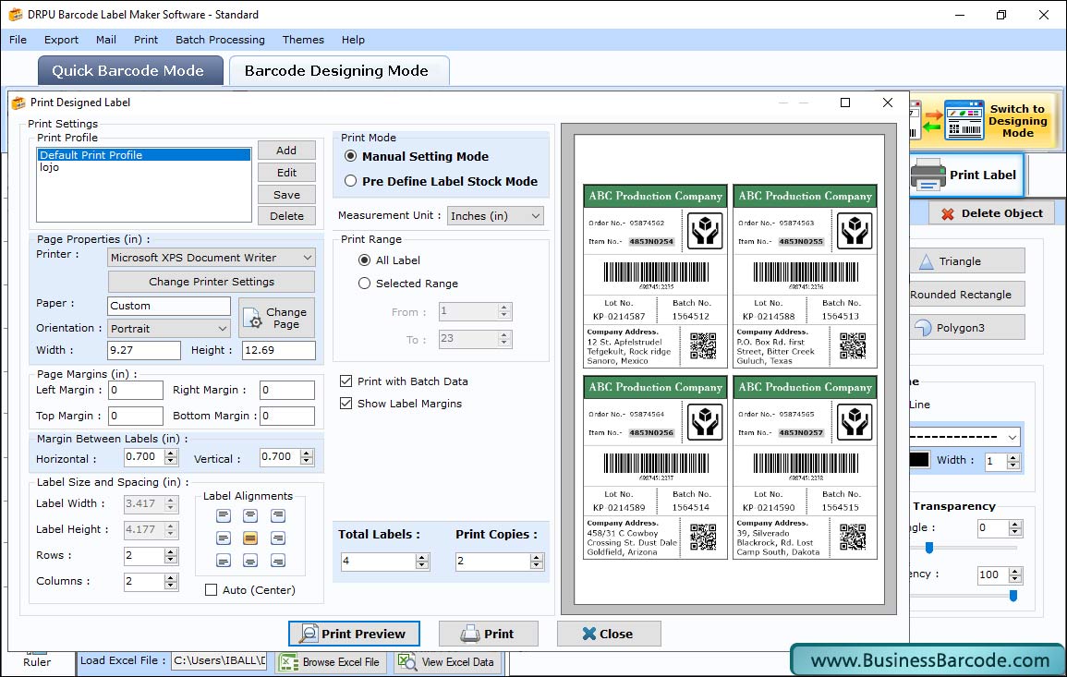Click the View Excel Data icon
Viewport: 1067px width, 677px height.
tap(406, 661)
